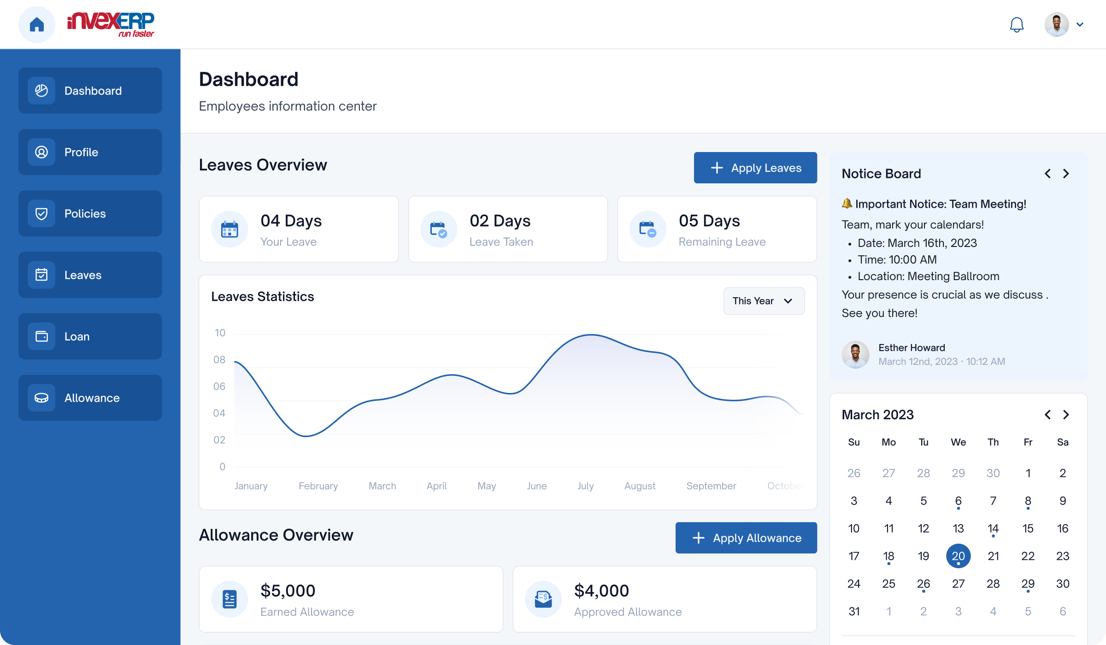Image resolution: width=1106 pixels, height=645 pixels.
Task: Click the Approved Allowance envelope icon
Action: (543, 599)
